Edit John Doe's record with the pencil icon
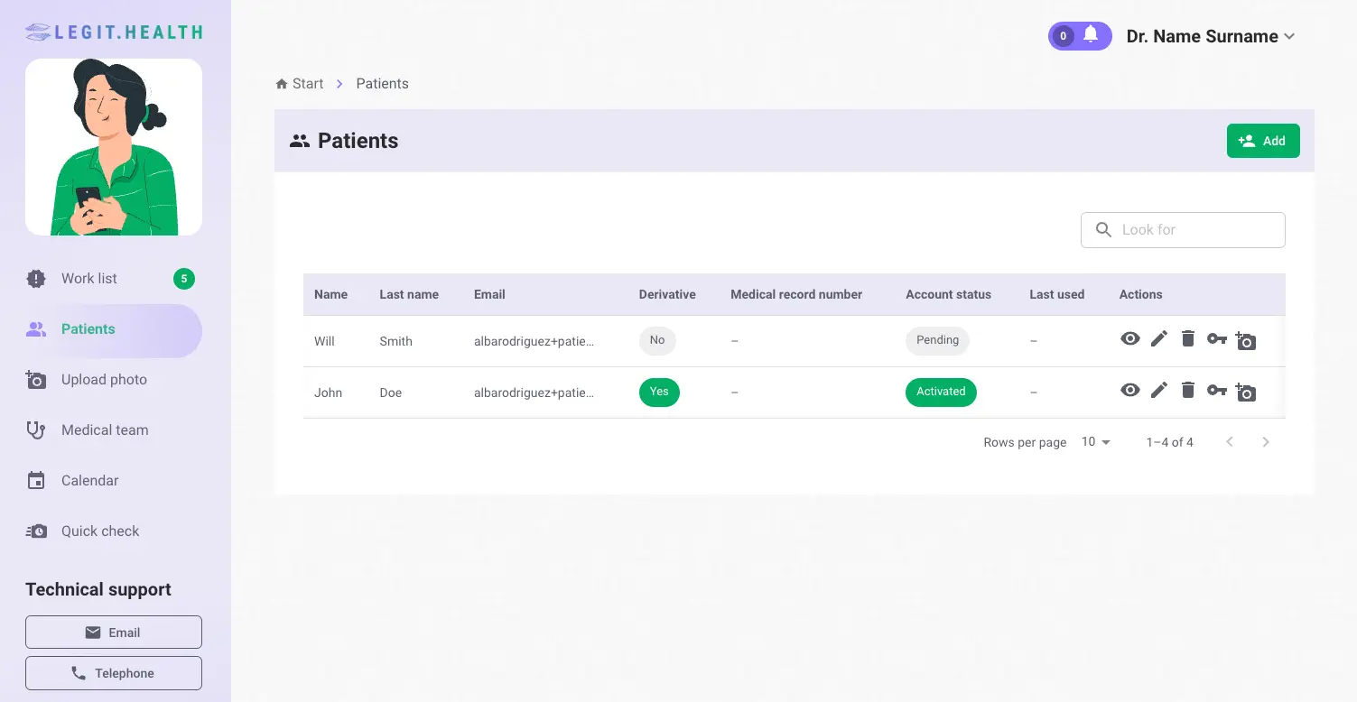Image resolution: width=1357 pixels, height=702 pixels. [x=1158, y=390]
